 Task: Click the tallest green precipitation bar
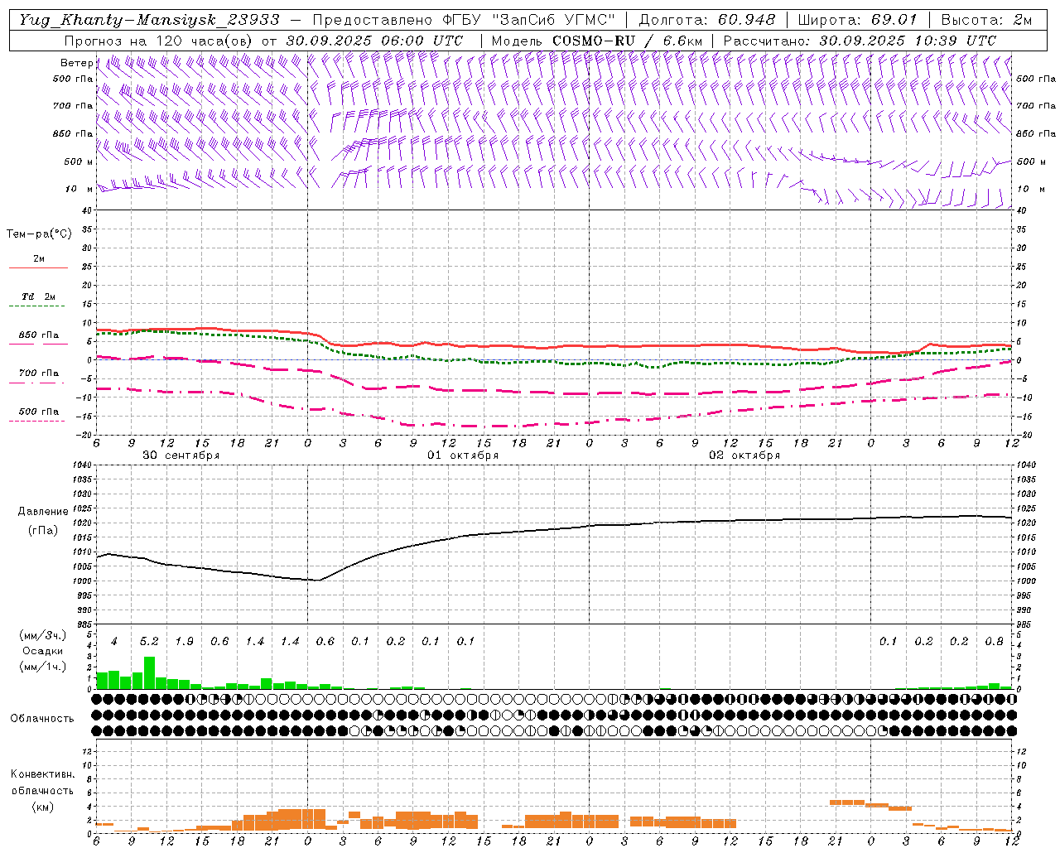pos(149,672)
